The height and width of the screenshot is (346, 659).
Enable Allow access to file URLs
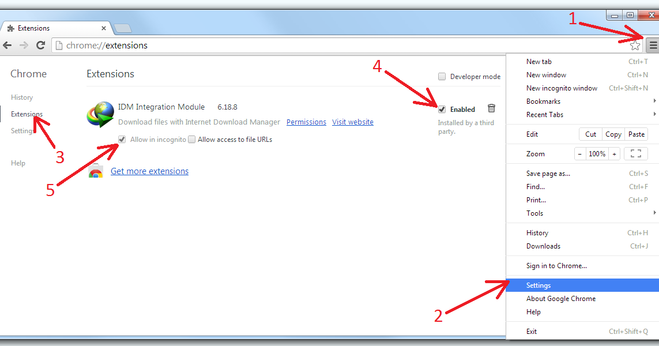point(191,139)
